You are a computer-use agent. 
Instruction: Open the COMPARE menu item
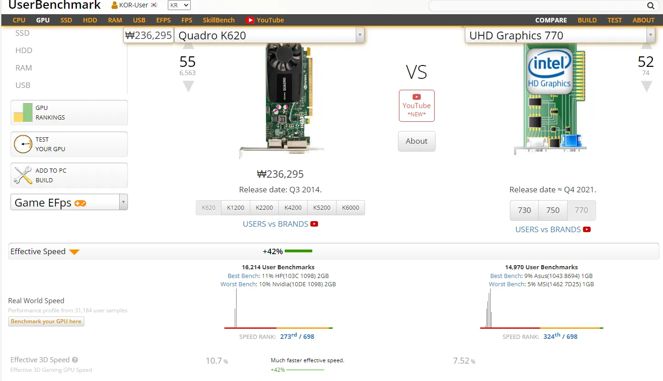[x=551, y=20]
